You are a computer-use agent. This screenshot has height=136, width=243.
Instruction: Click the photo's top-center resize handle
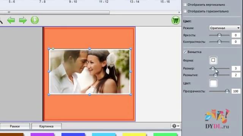pos(90,49)
